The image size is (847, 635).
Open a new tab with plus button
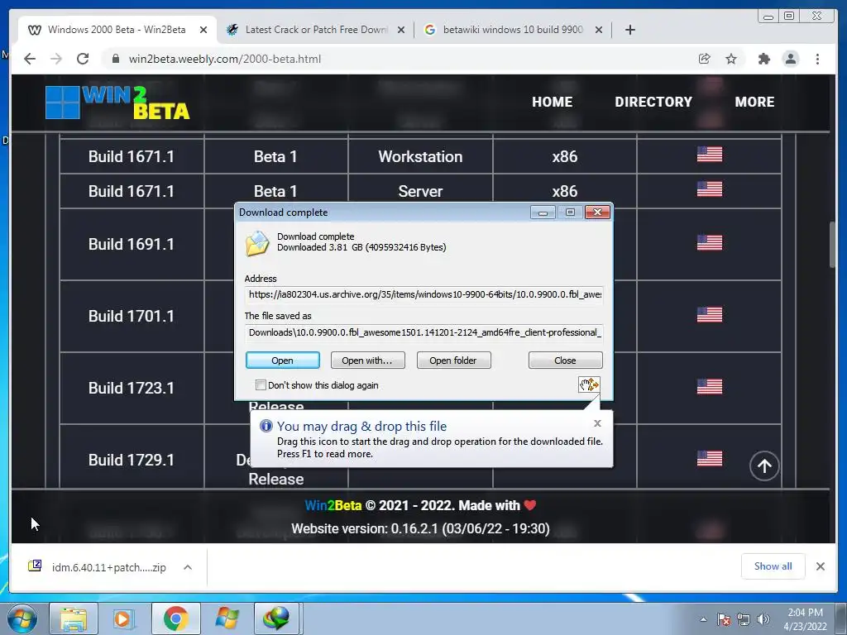point(629,30)
